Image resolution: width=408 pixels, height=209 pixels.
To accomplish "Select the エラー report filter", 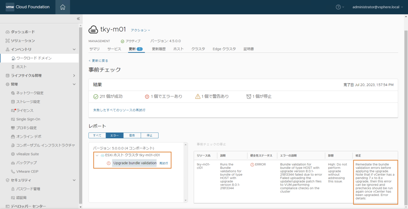I will tap(114, 135).
